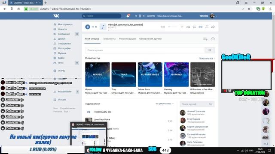Open browser downloads icon
This screenshot has height=154, width=275.
tap(270, 9)
